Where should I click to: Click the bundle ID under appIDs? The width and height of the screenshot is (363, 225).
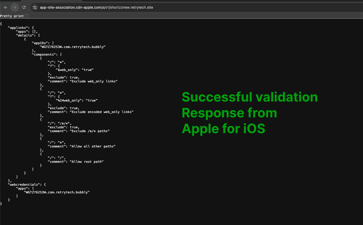pyautogui.click(x=73, y=47)
